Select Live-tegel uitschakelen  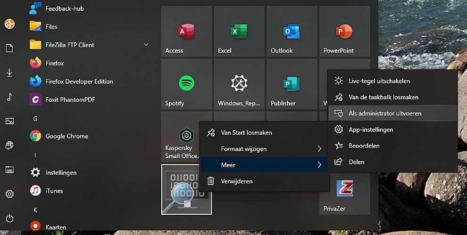pyautogui.click(x=392, y=81)
